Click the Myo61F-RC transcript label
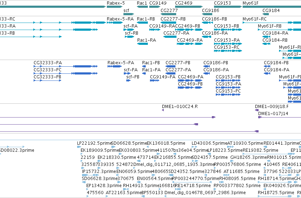This screenshot has width=301, height=198. [255, 19]
